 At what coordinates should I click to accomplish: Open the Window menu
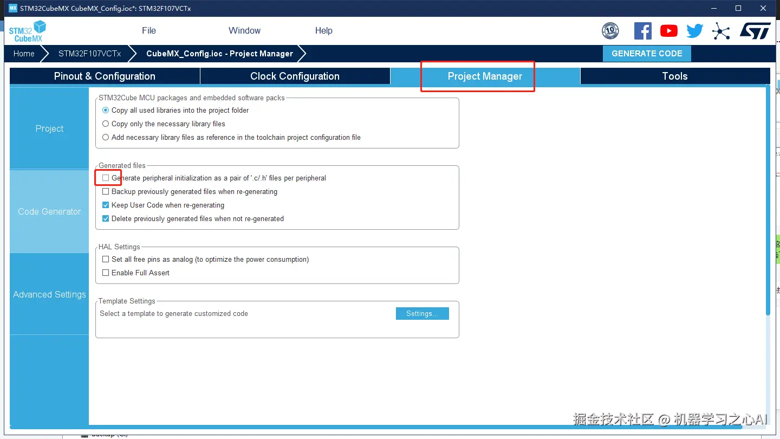[x=244, y=30]
